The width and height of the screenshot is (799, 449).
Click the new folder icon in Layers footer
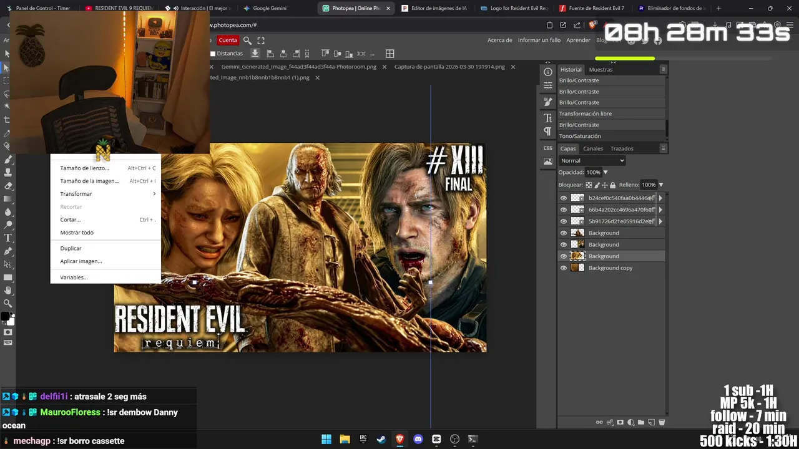[x=641, y=422]
